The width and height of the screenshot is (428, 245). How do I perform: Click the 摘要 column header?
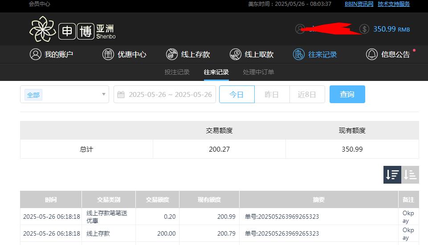[319, 200]
